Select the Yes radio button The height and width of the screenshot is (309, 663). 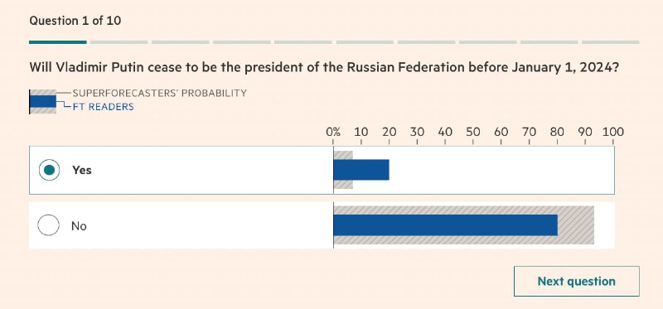click(49, 170)
